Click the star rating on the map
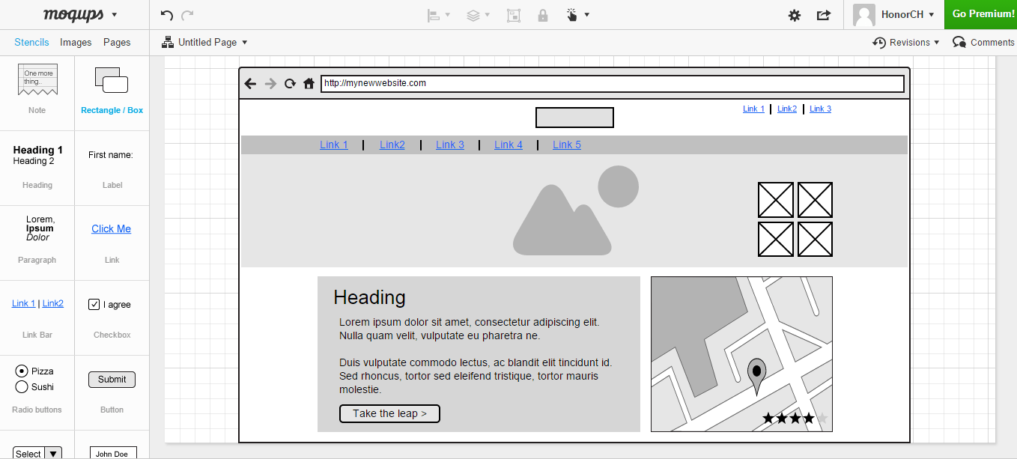 pyautogui.click(x=795, y=418)
